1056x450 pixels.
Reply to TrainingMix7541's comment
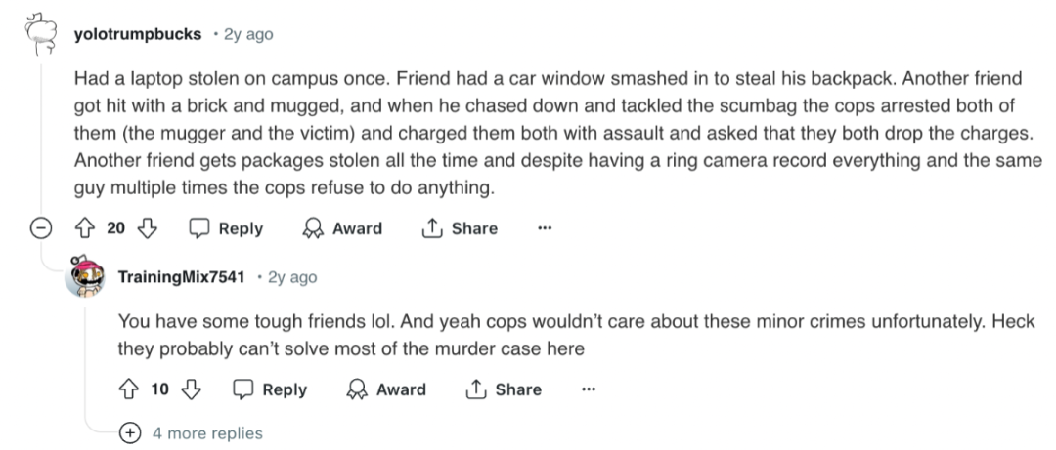[x=270, y=389]
